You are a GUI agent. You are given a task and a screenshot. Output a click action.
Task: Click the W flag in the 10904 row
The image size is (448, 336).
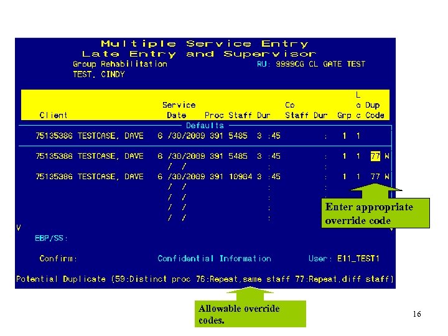coord(387,177)
